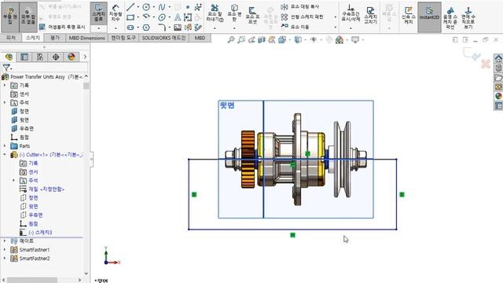Click the Move Entities (요소 이동) tool

tap(296, 27)
